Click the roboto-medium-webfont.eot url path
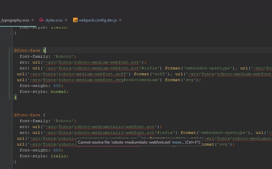Image resolution: width=272 pixels, height=169 pixels. click(x=92, y=62)
